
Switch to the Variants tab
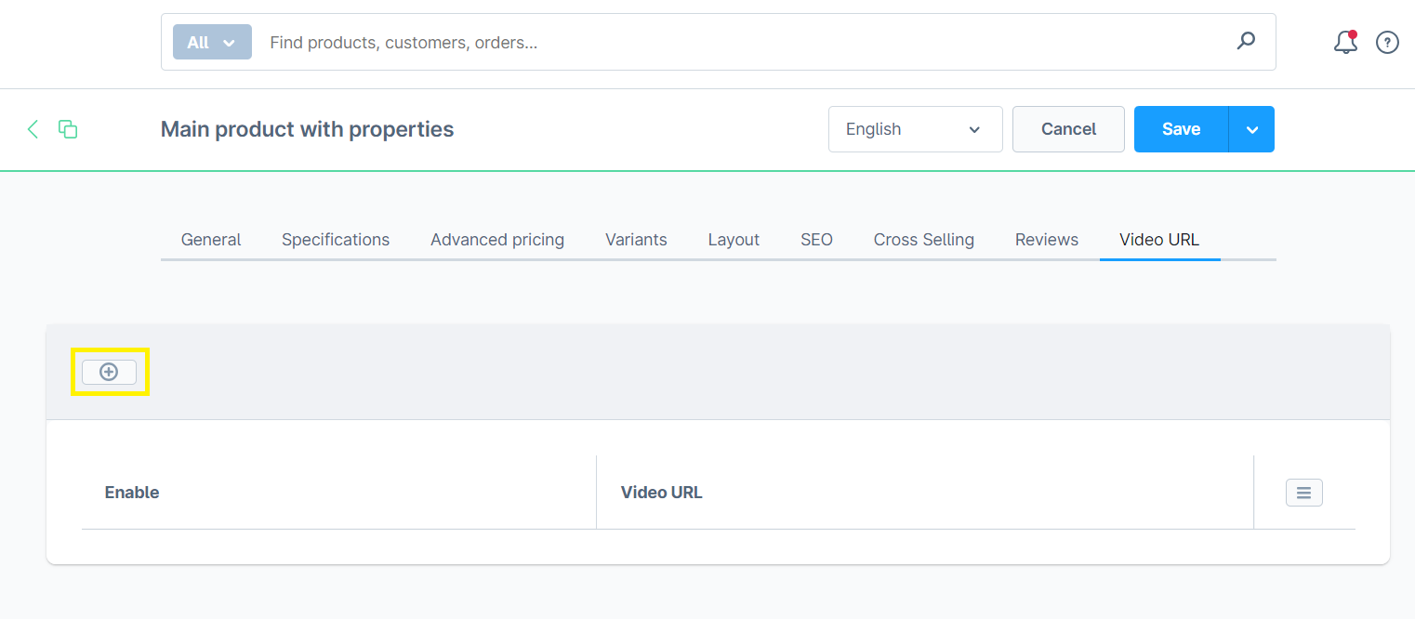click(636, 239)
